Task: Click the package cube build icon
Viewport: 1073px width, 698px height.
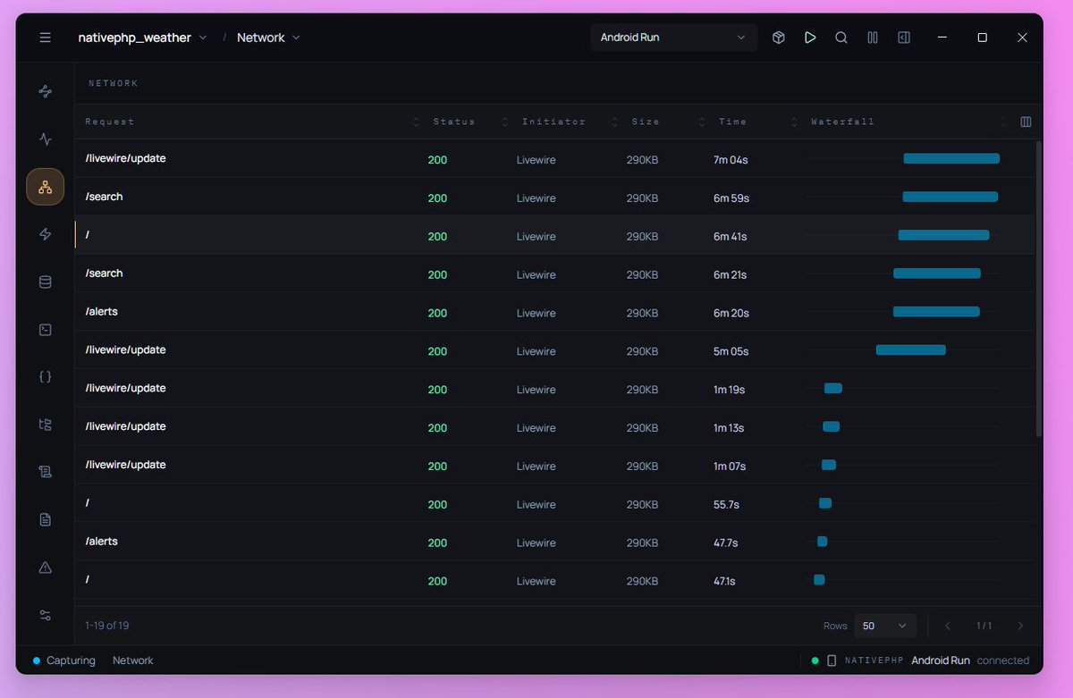Action: 779,38
